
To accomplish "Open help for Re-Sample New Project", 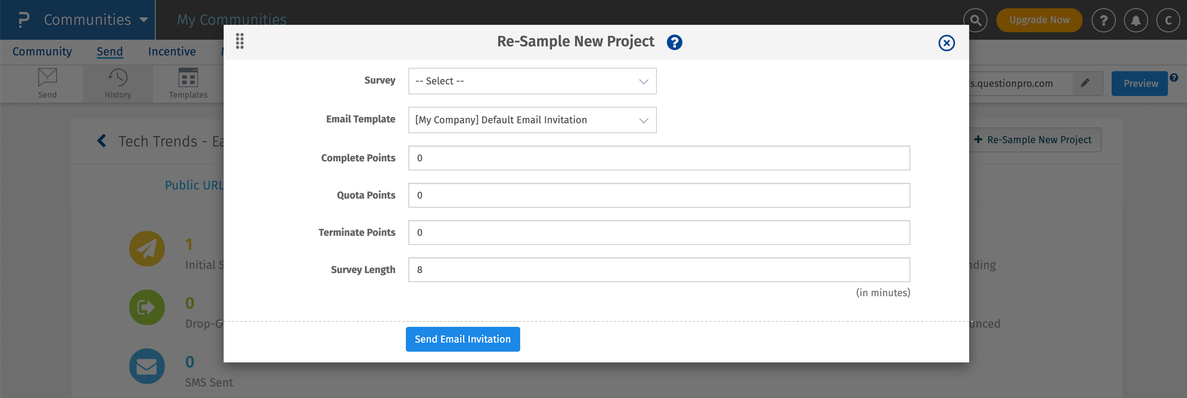I will [674, 42].
